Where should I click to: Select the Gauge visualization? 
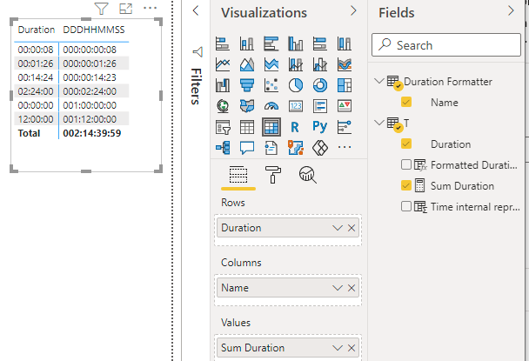[271, 106]
